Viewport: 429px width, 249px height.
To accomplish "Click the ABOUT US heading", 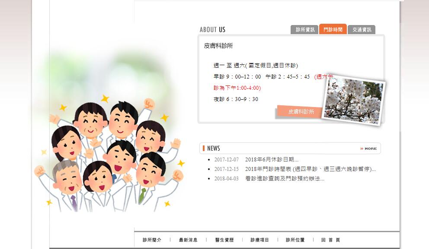I will (x=212, y=29).
